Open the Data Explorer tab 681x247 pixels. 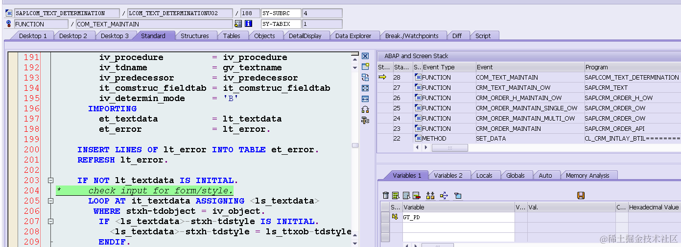(353, 36)
